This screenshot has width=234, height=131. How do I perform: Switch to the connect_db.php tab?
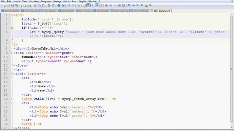[x=10, y=11]
